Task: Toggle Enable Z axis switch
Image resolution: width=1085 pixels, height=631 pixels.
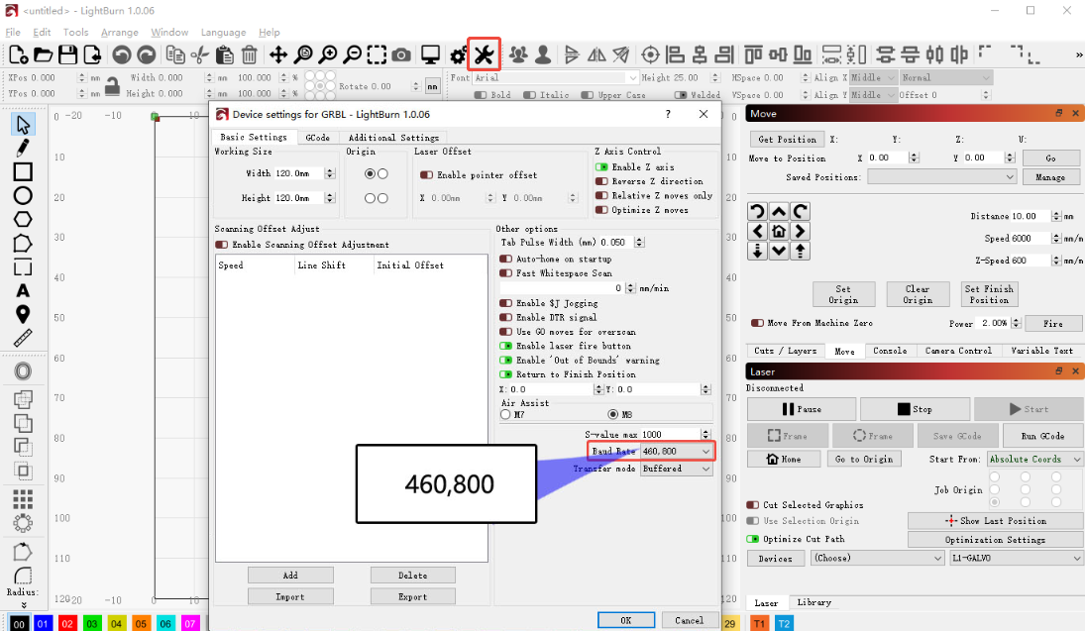Action: pos(601,166)
